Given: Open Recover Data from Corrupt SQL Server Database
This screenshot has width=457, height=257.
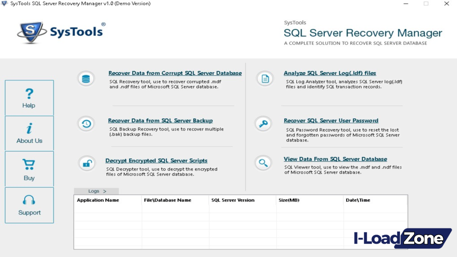Looking at the screenshot, I should (175, 73).
